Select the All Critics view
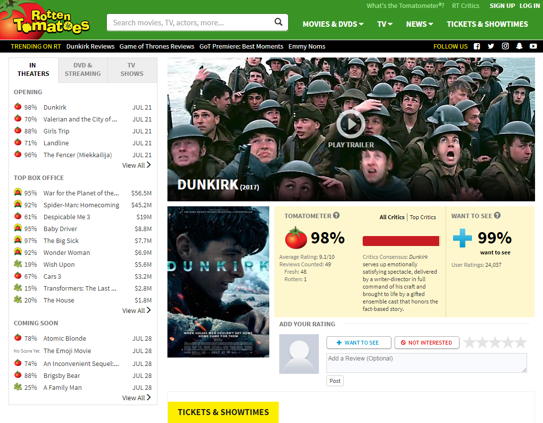 (x=392, y=217)
